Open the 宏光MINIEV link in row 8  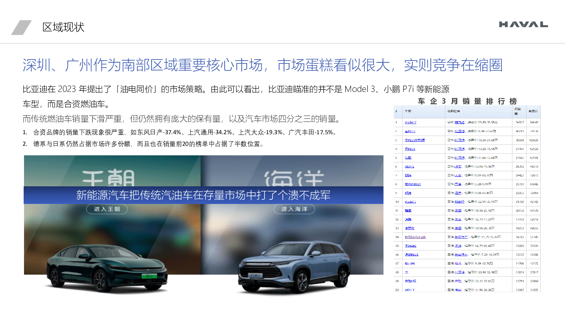tap(413, 184)
